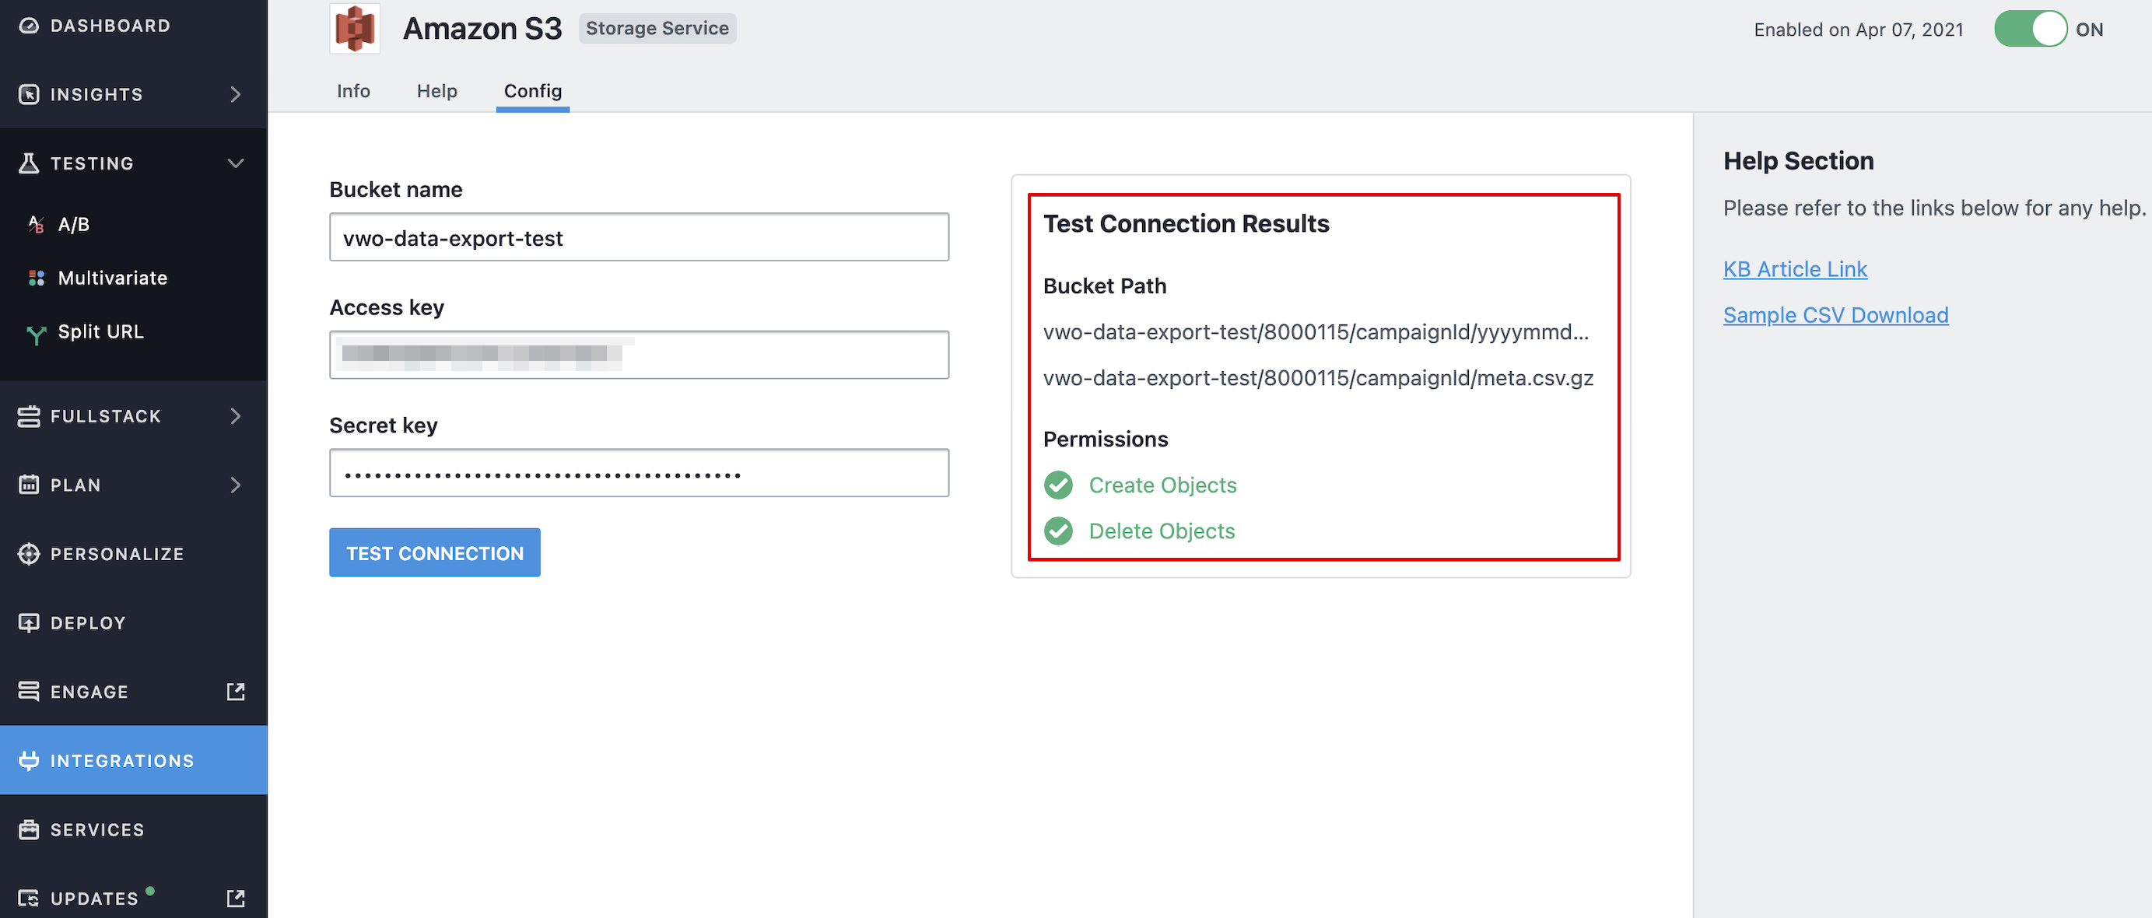
Task: Go to Dashboard in sidebar
Action: click(110, 26)
